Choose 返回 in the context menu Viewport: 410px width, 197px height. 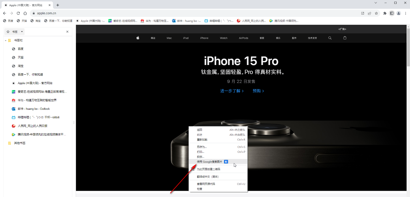tap(218, 130)
